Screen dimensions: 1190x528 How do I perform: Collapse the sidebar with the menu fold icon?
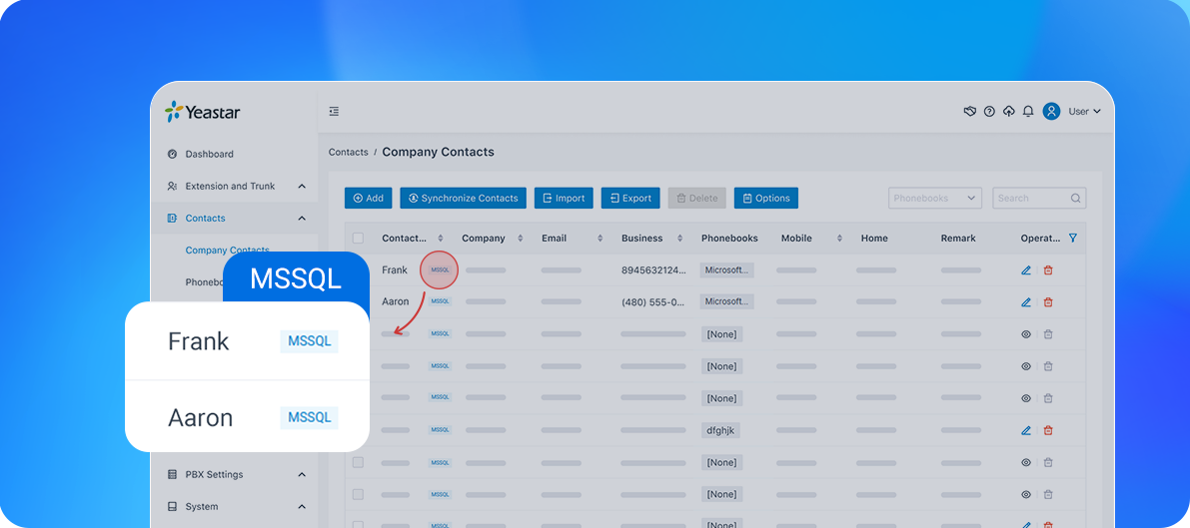(334, 112)
